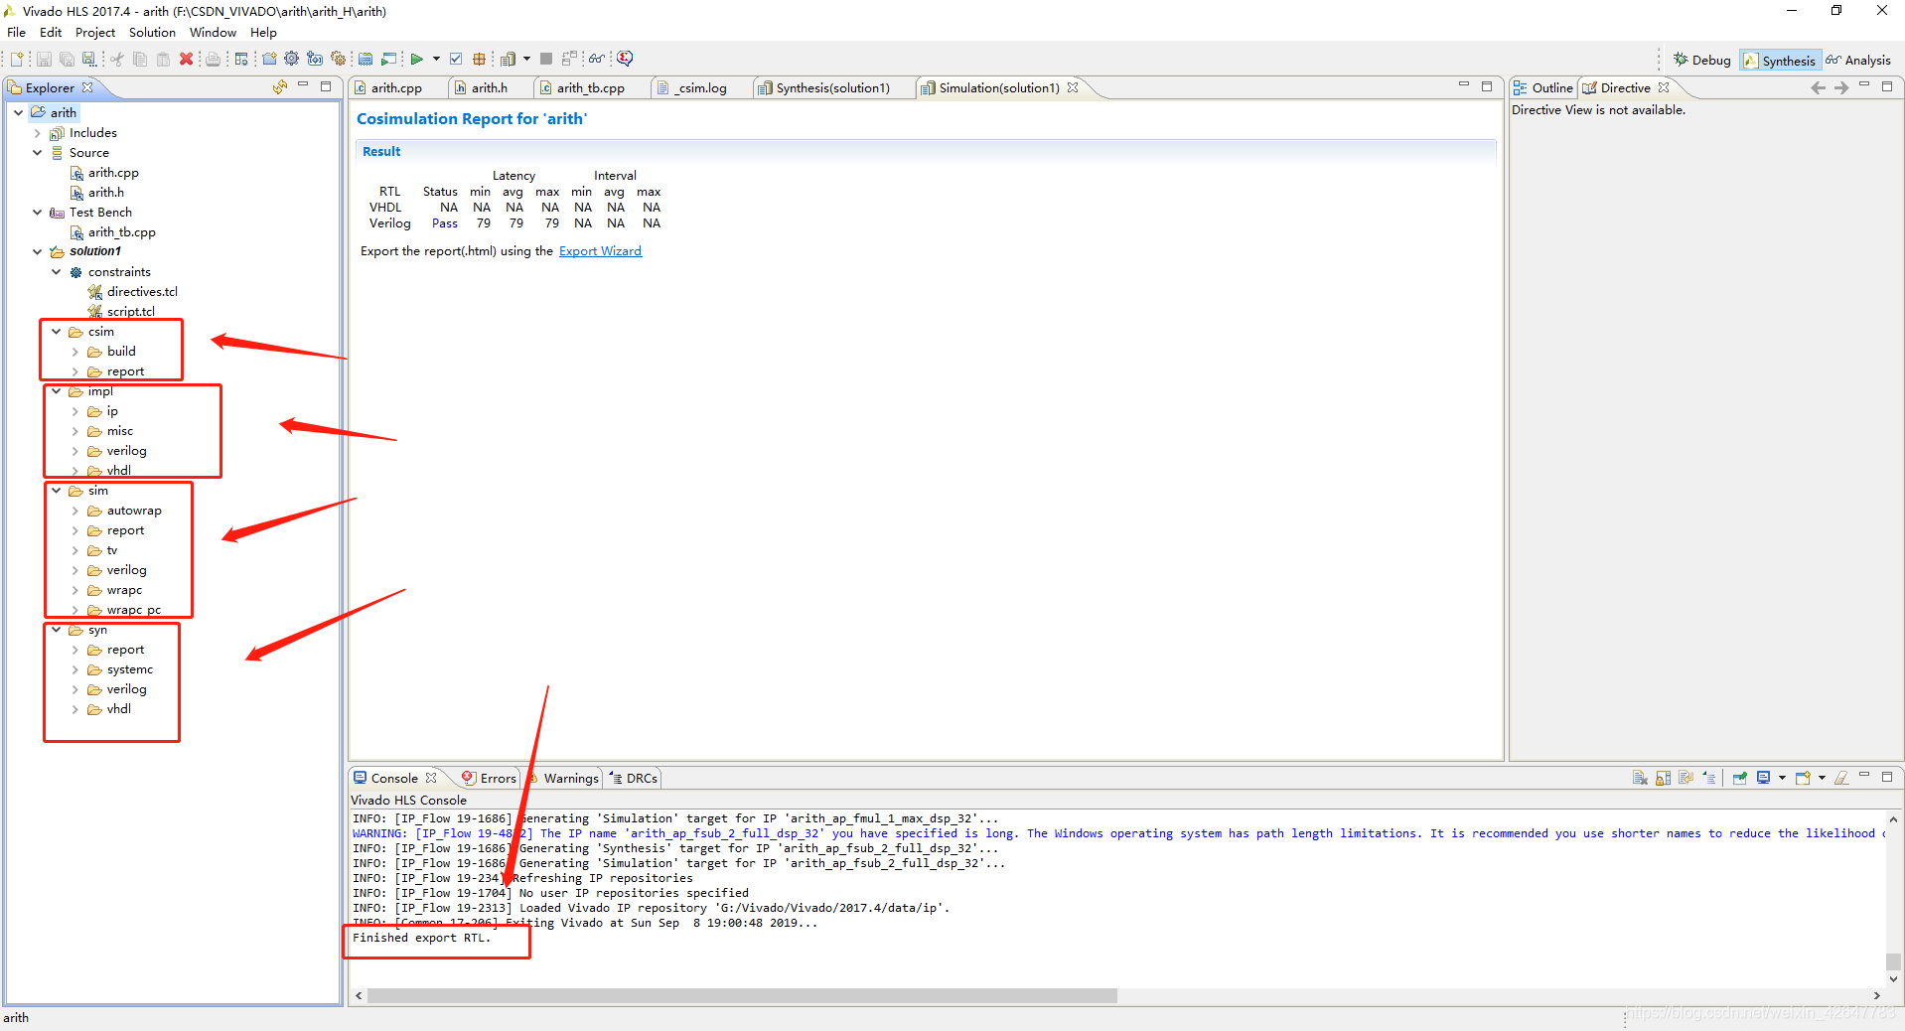The image size is (1905, 1031).
Task: Run C Synthesis with green play icon
Action: [x=417, y=59]
